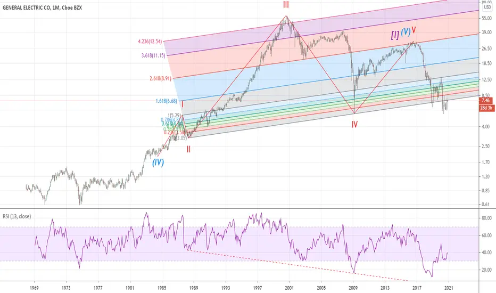This screenshot has width=496, height=293.
Task: Select the red wave II label
Action: coord(188,149)
